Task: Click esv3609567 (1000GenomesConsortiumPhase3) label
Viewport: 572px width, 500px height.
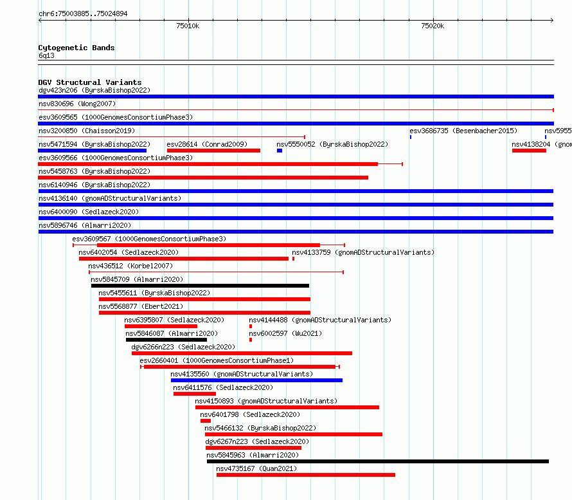Action: pos(149,239)
